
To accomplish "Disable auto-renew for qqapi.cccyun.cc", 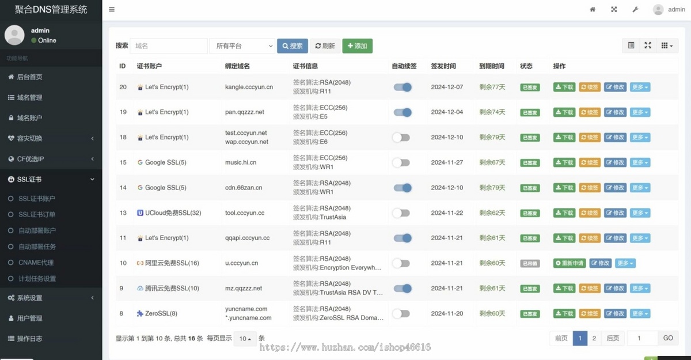I will point(403,238).
